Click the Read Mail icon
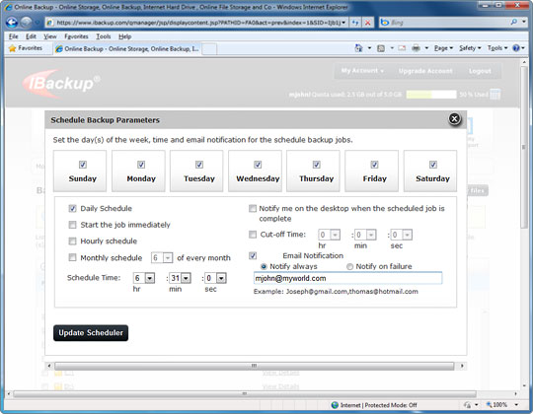 (x=402, y=48)
